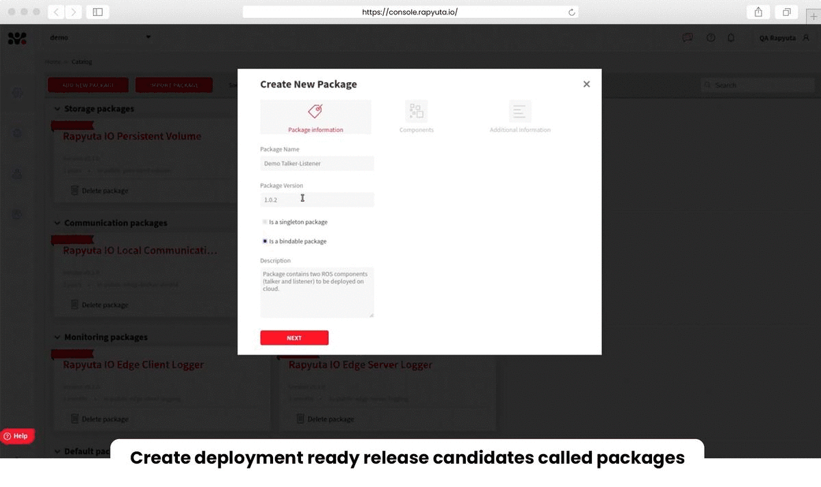
Task: Click IMPORT PACKAGE button
Action: 174,85
